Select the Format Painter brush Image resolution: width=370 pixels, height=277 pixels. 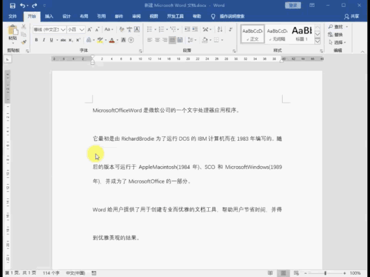pos(24,42)
